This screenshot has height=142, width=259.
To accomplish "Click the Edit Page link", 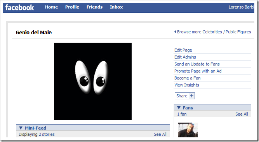I will pyautogui.click(x=183, y=50).
